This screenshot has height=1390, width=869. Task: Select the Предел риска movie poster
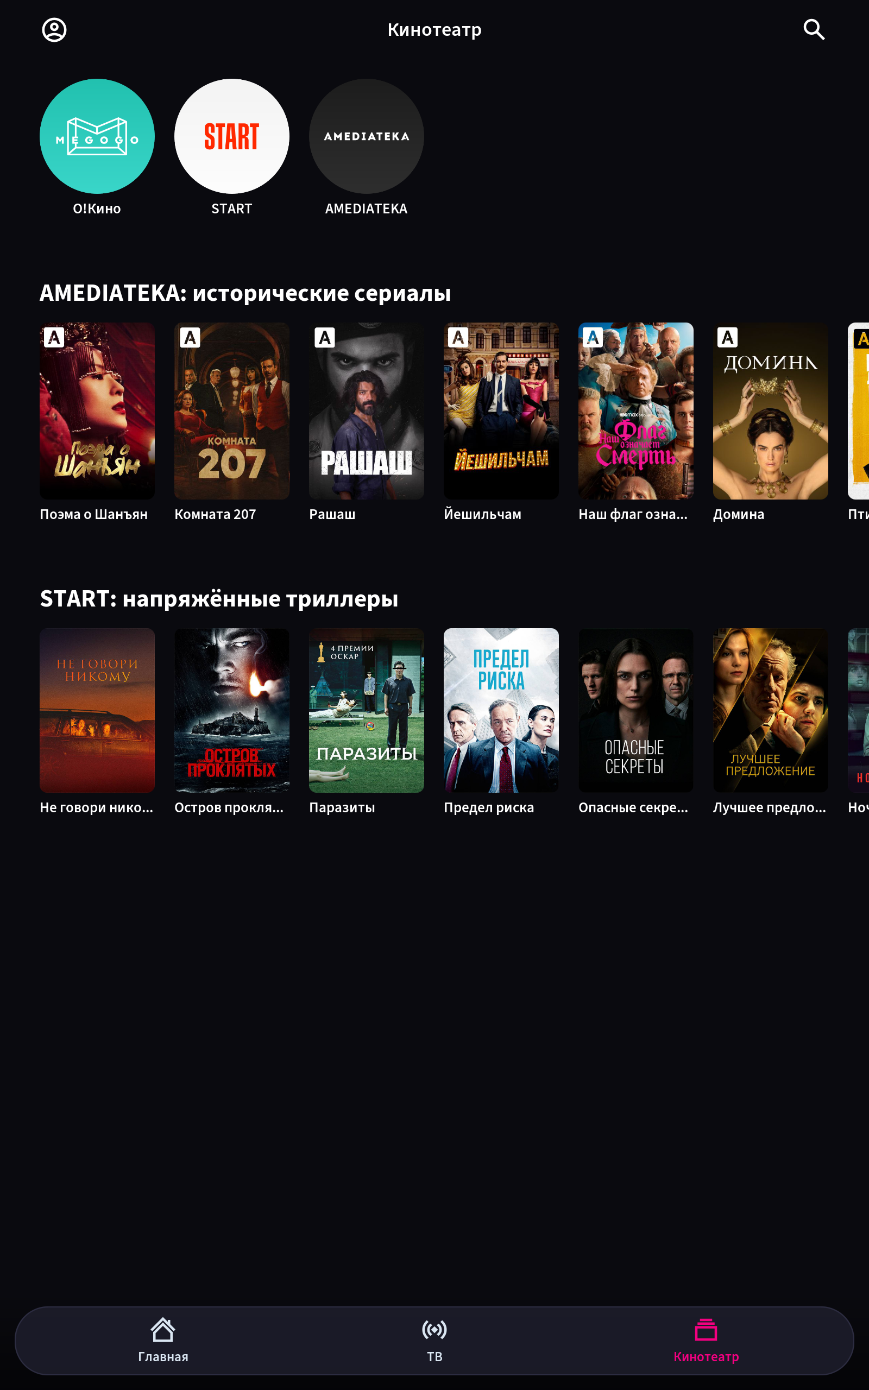point(501,711)
